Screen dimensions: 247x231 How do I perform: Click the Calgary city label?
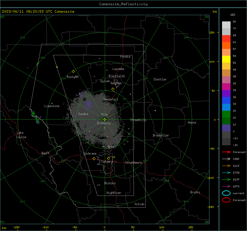click(107, 162)
